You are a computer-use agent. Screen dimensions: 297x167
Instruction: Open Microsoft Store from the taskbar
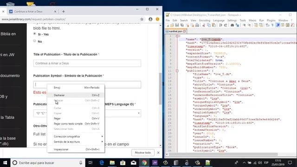click(123, 163)
